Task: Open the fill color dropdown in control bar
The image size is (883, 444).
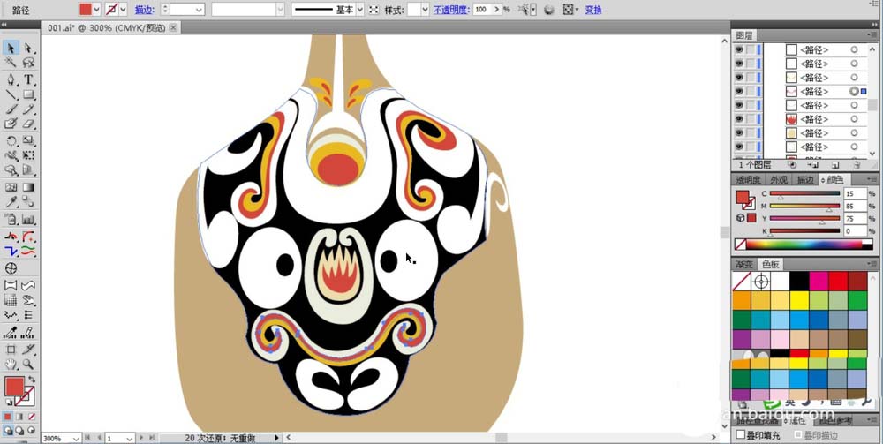Action: click(x=96, y=10)
